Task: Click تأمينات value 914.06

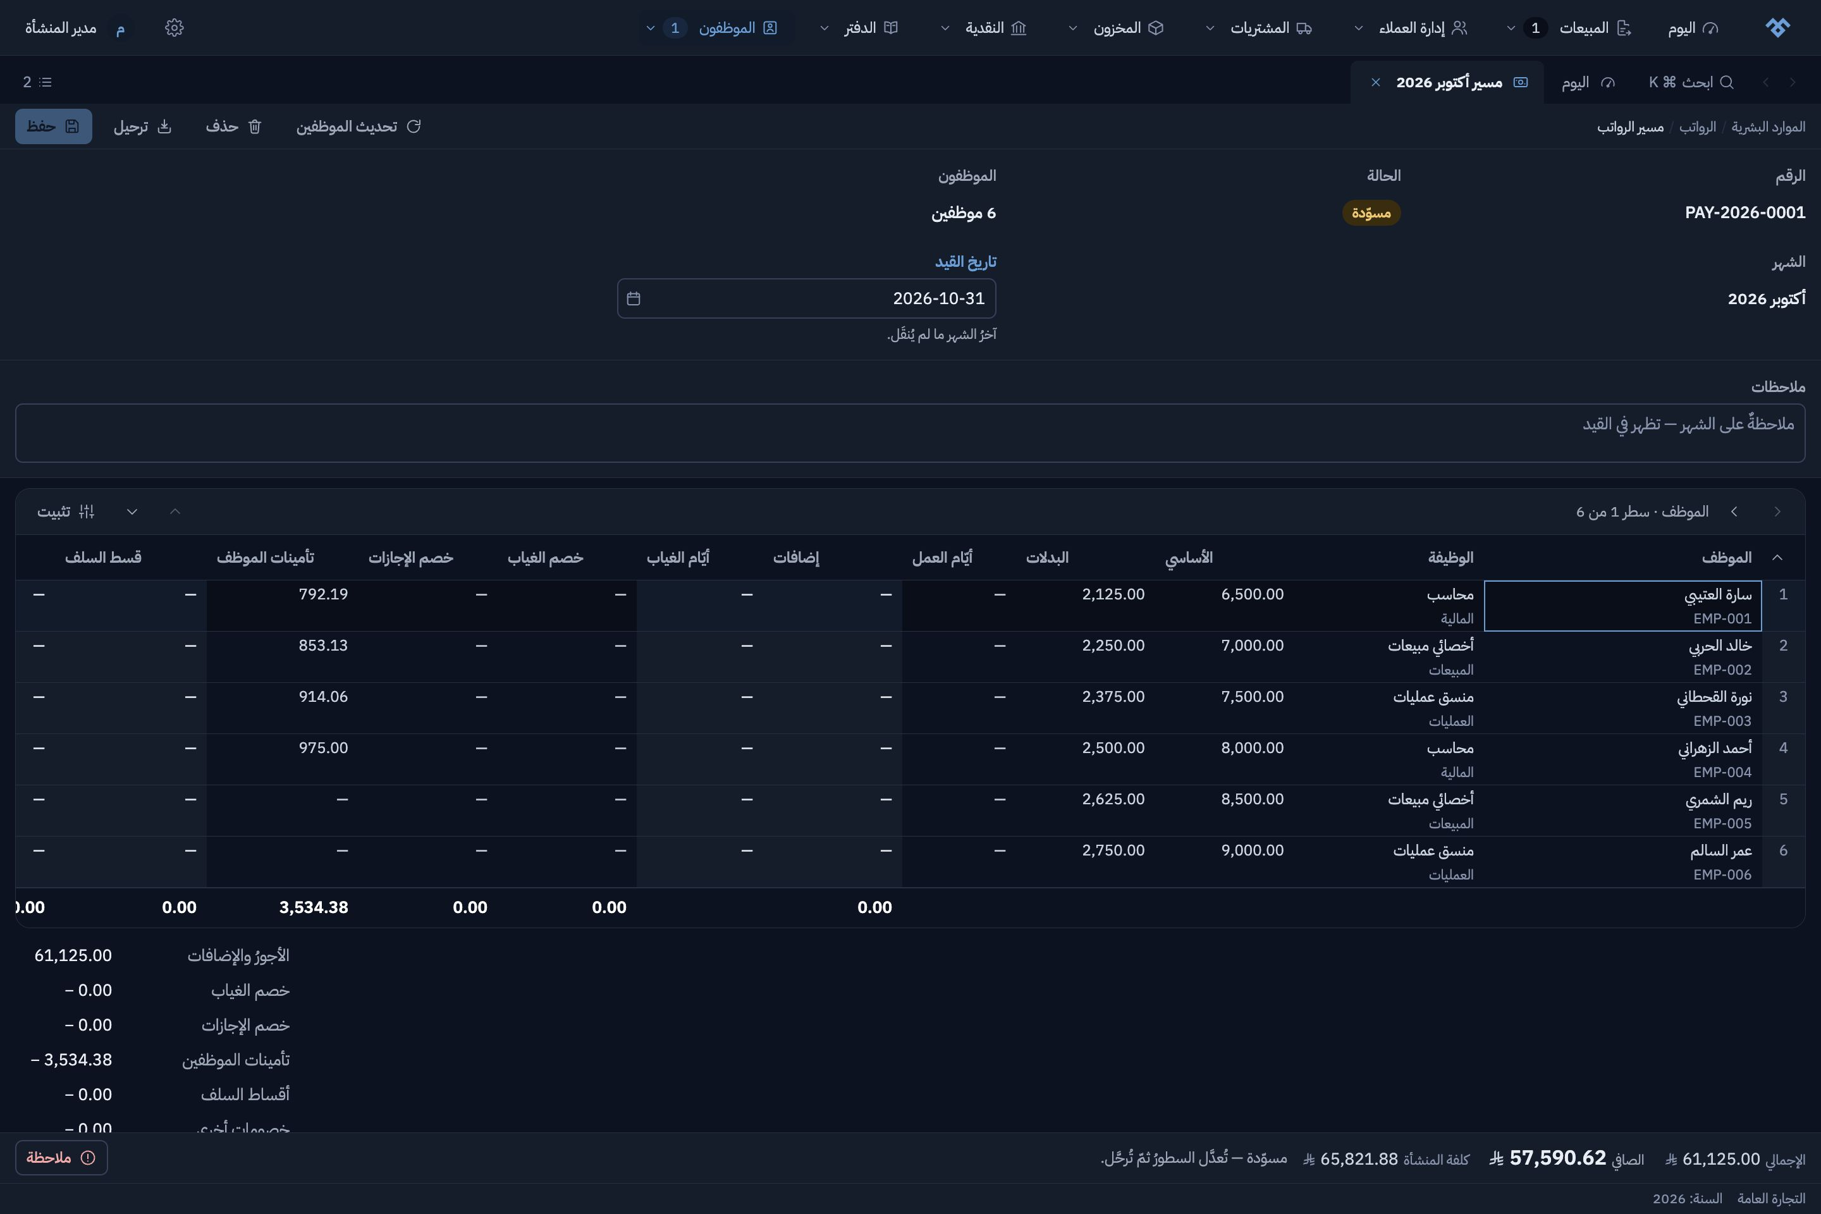Action: click(323, 697)
